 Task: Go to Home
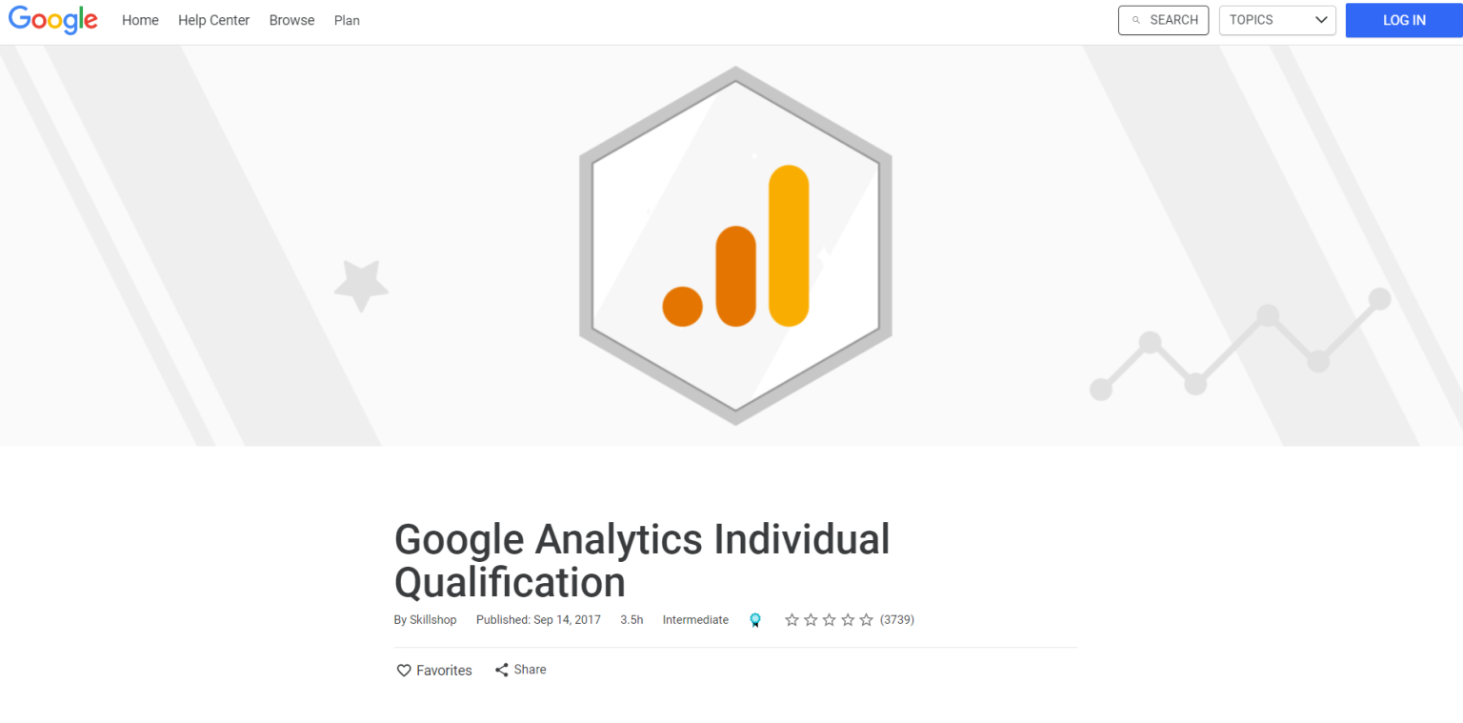pos(140,19)
